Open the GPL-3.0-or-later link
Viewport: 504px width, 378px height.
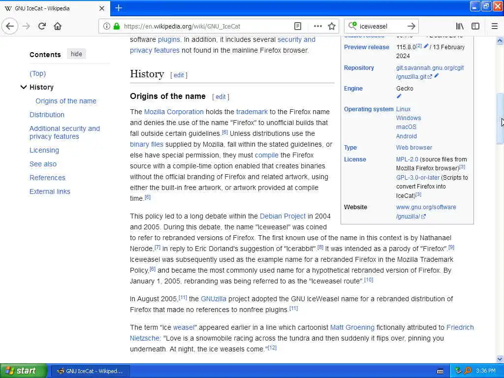click(417, 178)
